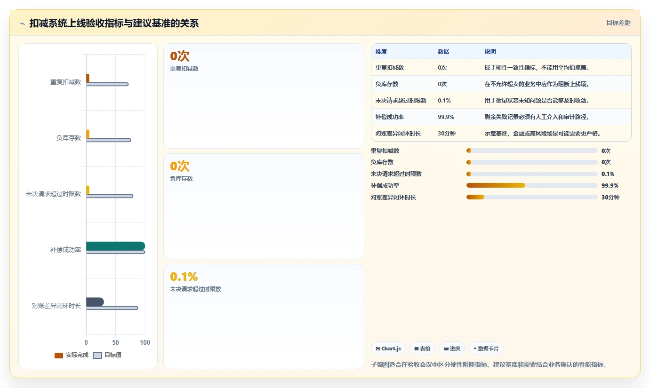Select the 表格 chip
Image resolution: width=650 pixels, height=388 pixels.
(x=422, y=348)
